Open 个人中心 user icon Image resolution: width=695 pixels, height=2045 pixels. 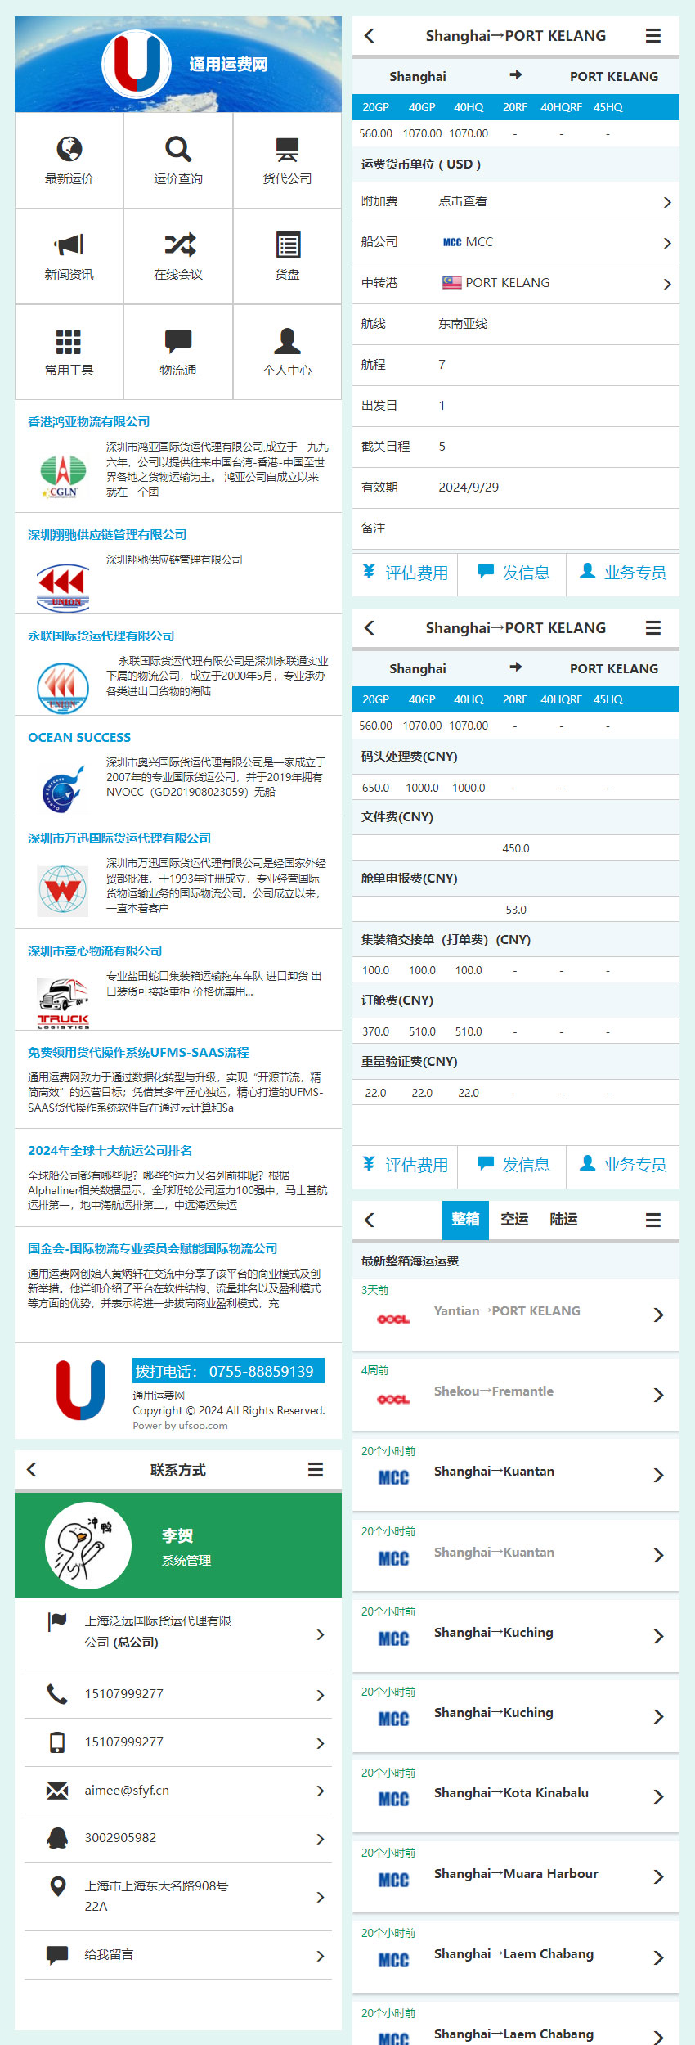(287, 341)
